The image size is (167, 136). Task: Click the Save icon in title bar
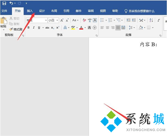(x=4, y=3)
